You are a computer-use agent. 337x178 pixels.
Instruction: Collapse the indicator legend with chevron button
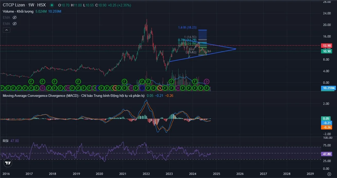point(6,30)
